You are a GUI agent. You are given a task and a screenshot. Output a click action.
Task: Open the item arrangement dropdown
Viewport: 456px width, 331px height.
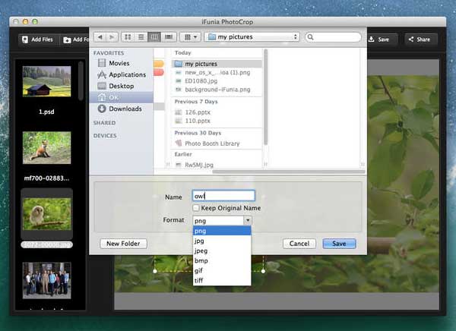(191, 37)
